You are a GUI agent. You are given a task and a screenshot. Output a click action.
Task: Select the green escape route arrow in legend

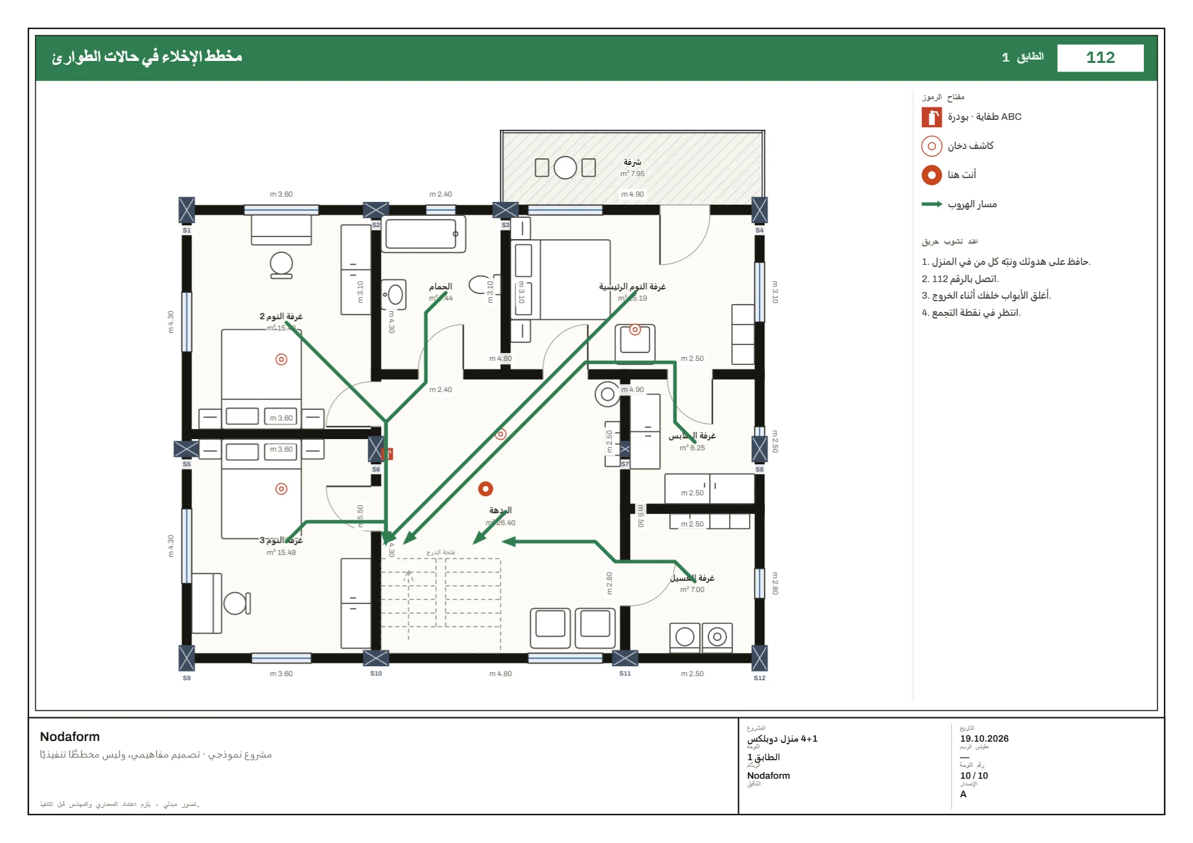[931, 204]
